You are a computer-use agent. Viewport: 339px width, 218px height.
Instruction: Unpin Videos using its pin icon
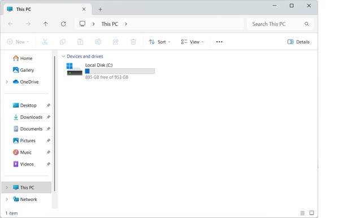click(48, 164)
